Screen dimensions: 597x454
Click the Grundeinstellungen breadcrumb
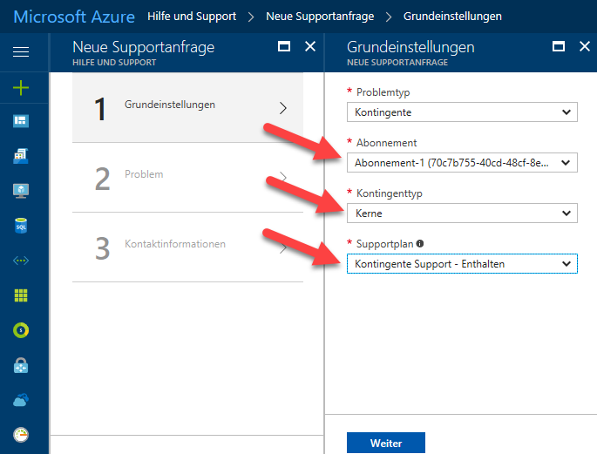tap(452, 17)
